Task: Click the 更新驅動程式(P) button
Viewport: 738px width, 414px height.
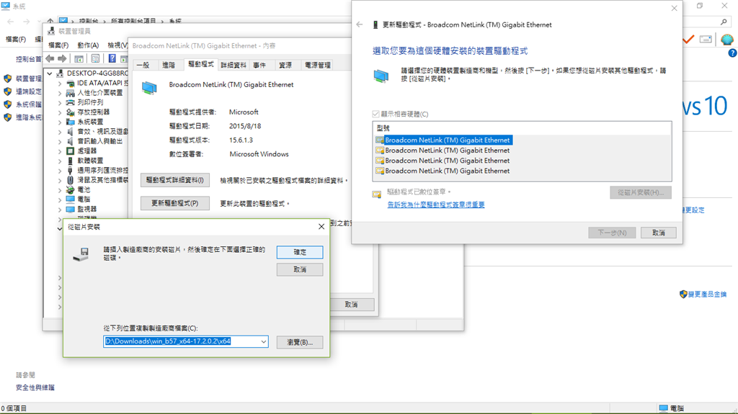Action: click(x=174, y=203)
